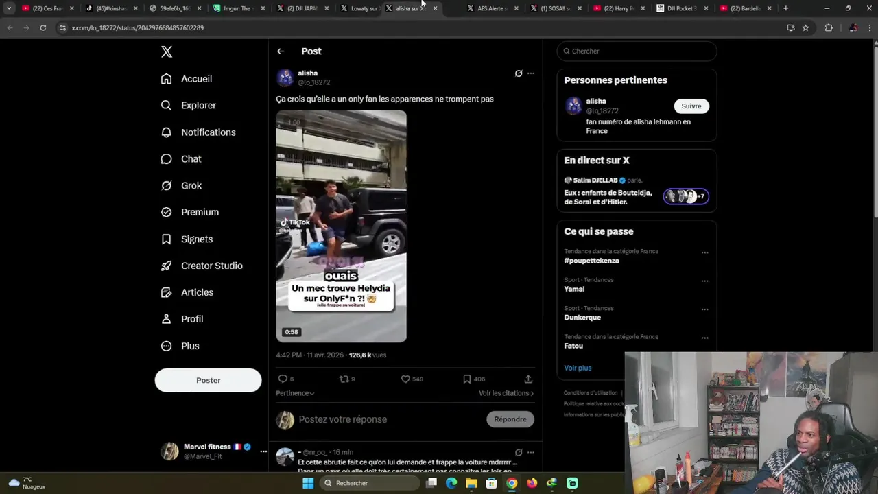Viewport: 878px width, 494px height.
Task: Open Notifications page
Action: point(198,132)
